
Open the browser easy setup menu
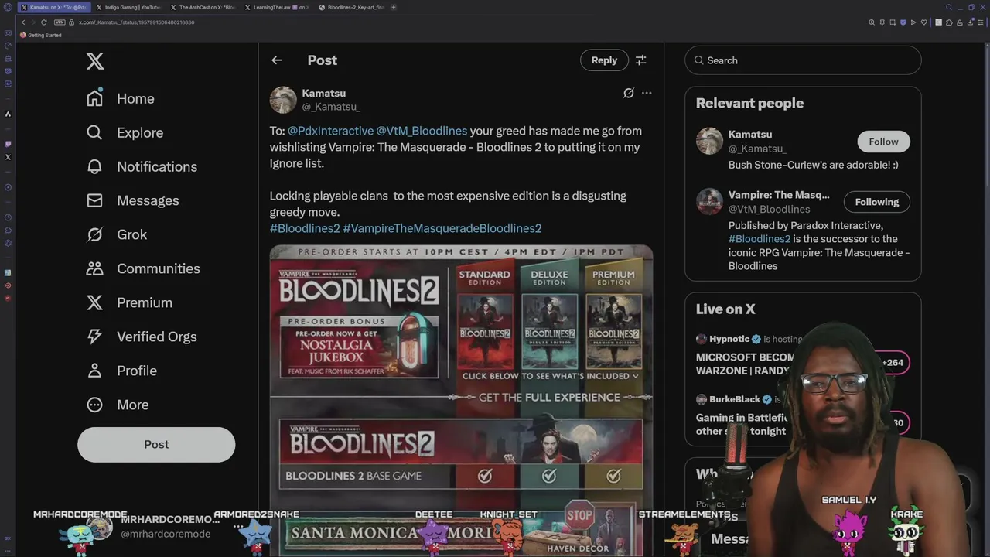coord(981,22)
